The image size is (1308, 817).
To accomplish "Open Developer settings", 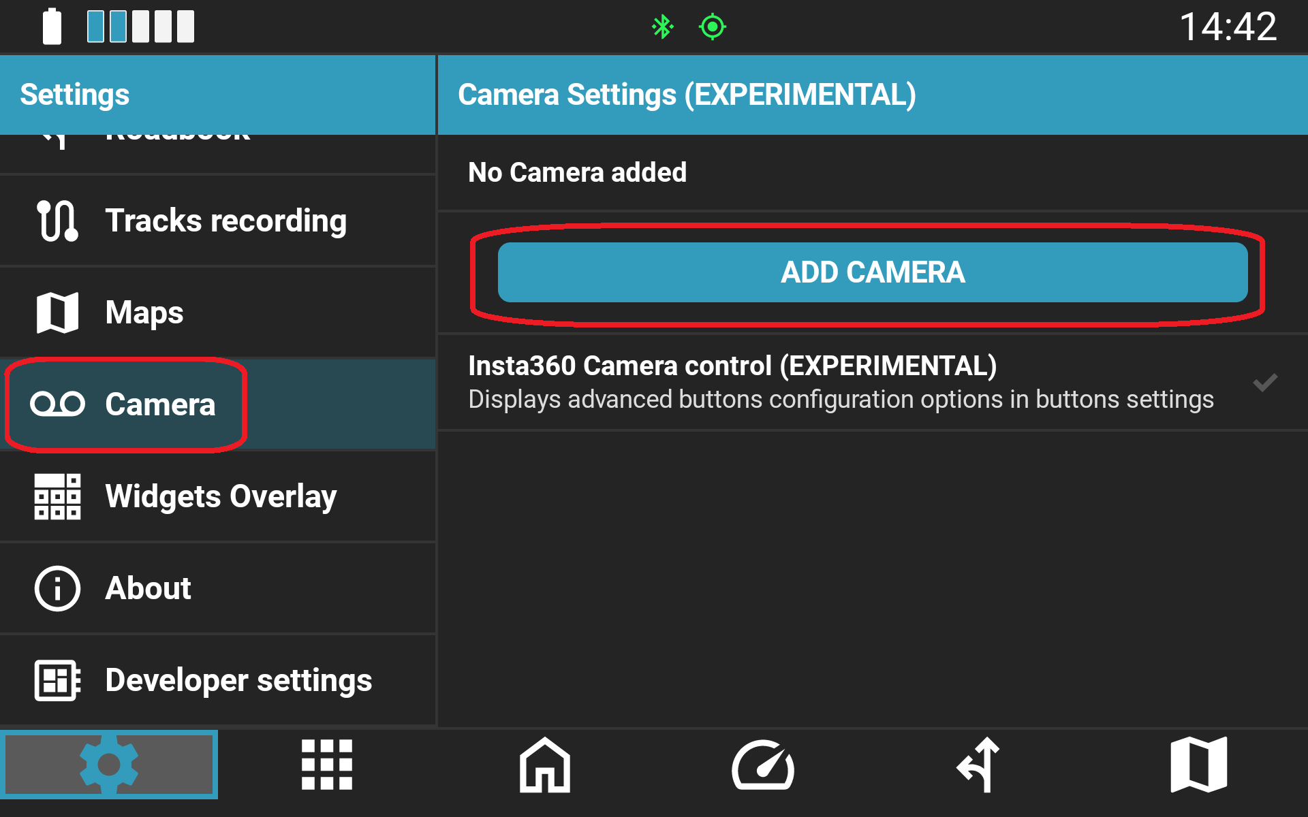I will 218,680.
